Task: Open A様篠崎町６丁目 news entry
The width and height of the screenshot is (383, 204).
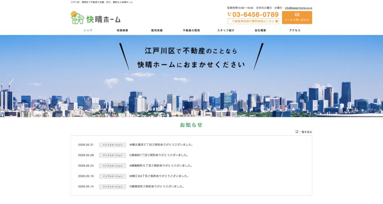Action: [x=161, y=166]
